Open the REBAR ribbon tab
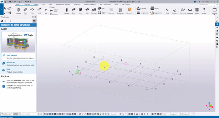Image resolution: width=219 pixels, height=118 pixels. (36, 5)
